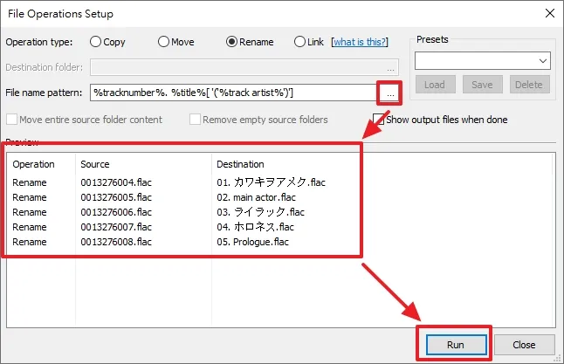Image resolution: width=564 pixels, height=364 pixels.
Task: Open the 'what is this?' link
Action: 360,42
